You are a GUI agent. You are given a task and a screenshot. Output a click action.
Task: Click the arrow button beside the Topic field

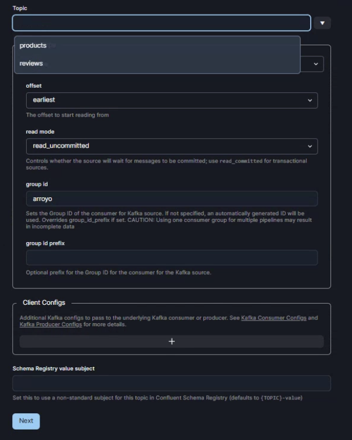[x=322, y=23]
